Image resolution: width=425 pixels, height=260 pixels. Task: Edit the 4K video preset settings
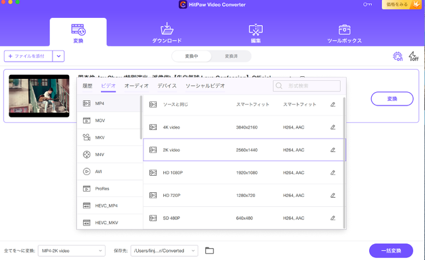tap(333, 127)
